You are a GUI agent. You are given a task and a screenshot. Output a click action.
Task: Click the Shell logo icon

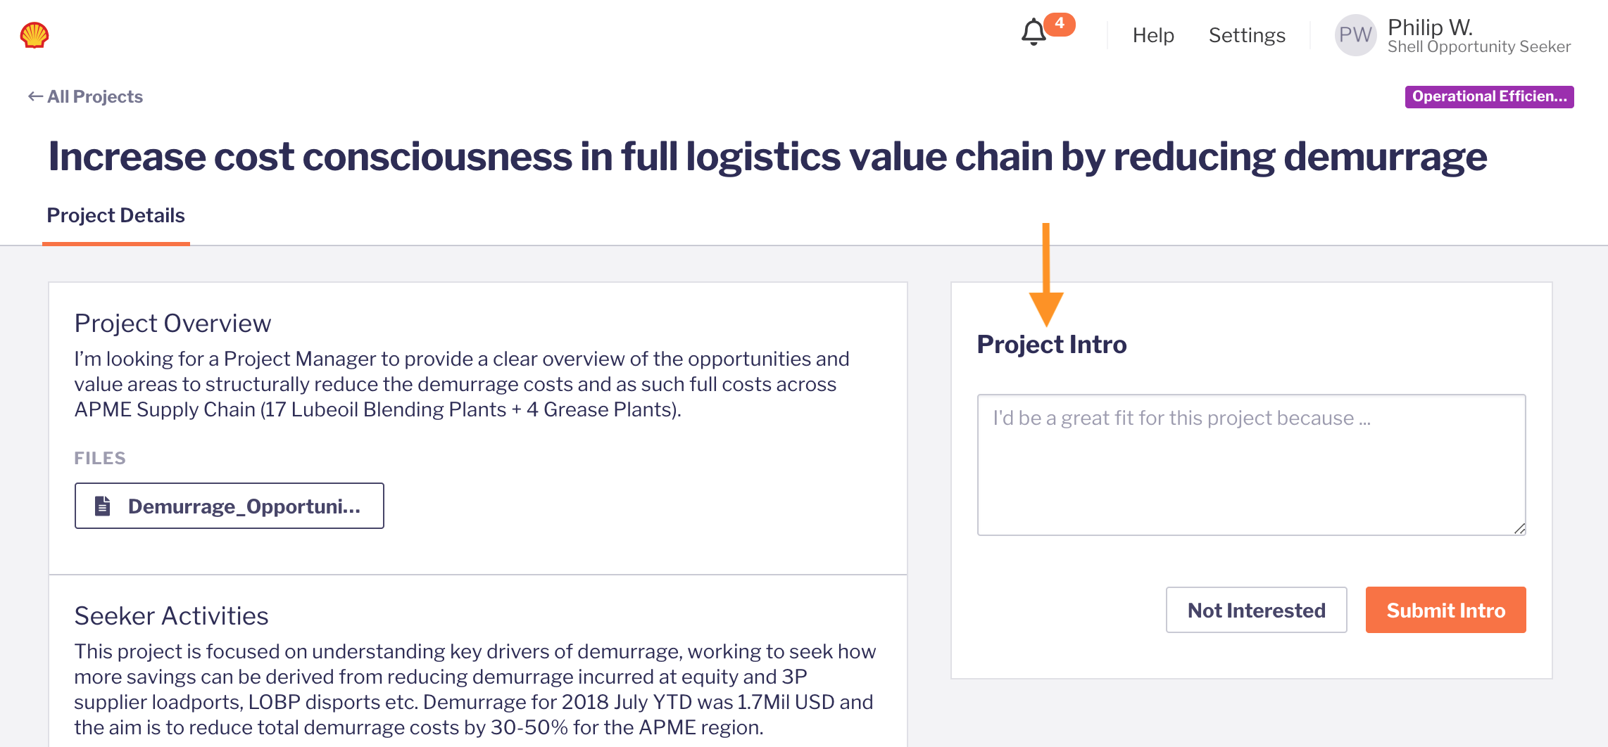(34, 35)
